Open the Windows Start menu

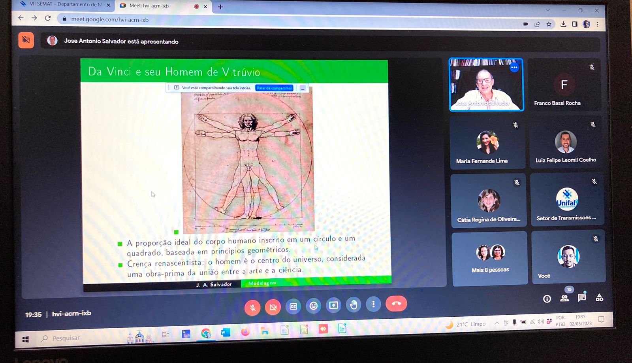[26, 339]
